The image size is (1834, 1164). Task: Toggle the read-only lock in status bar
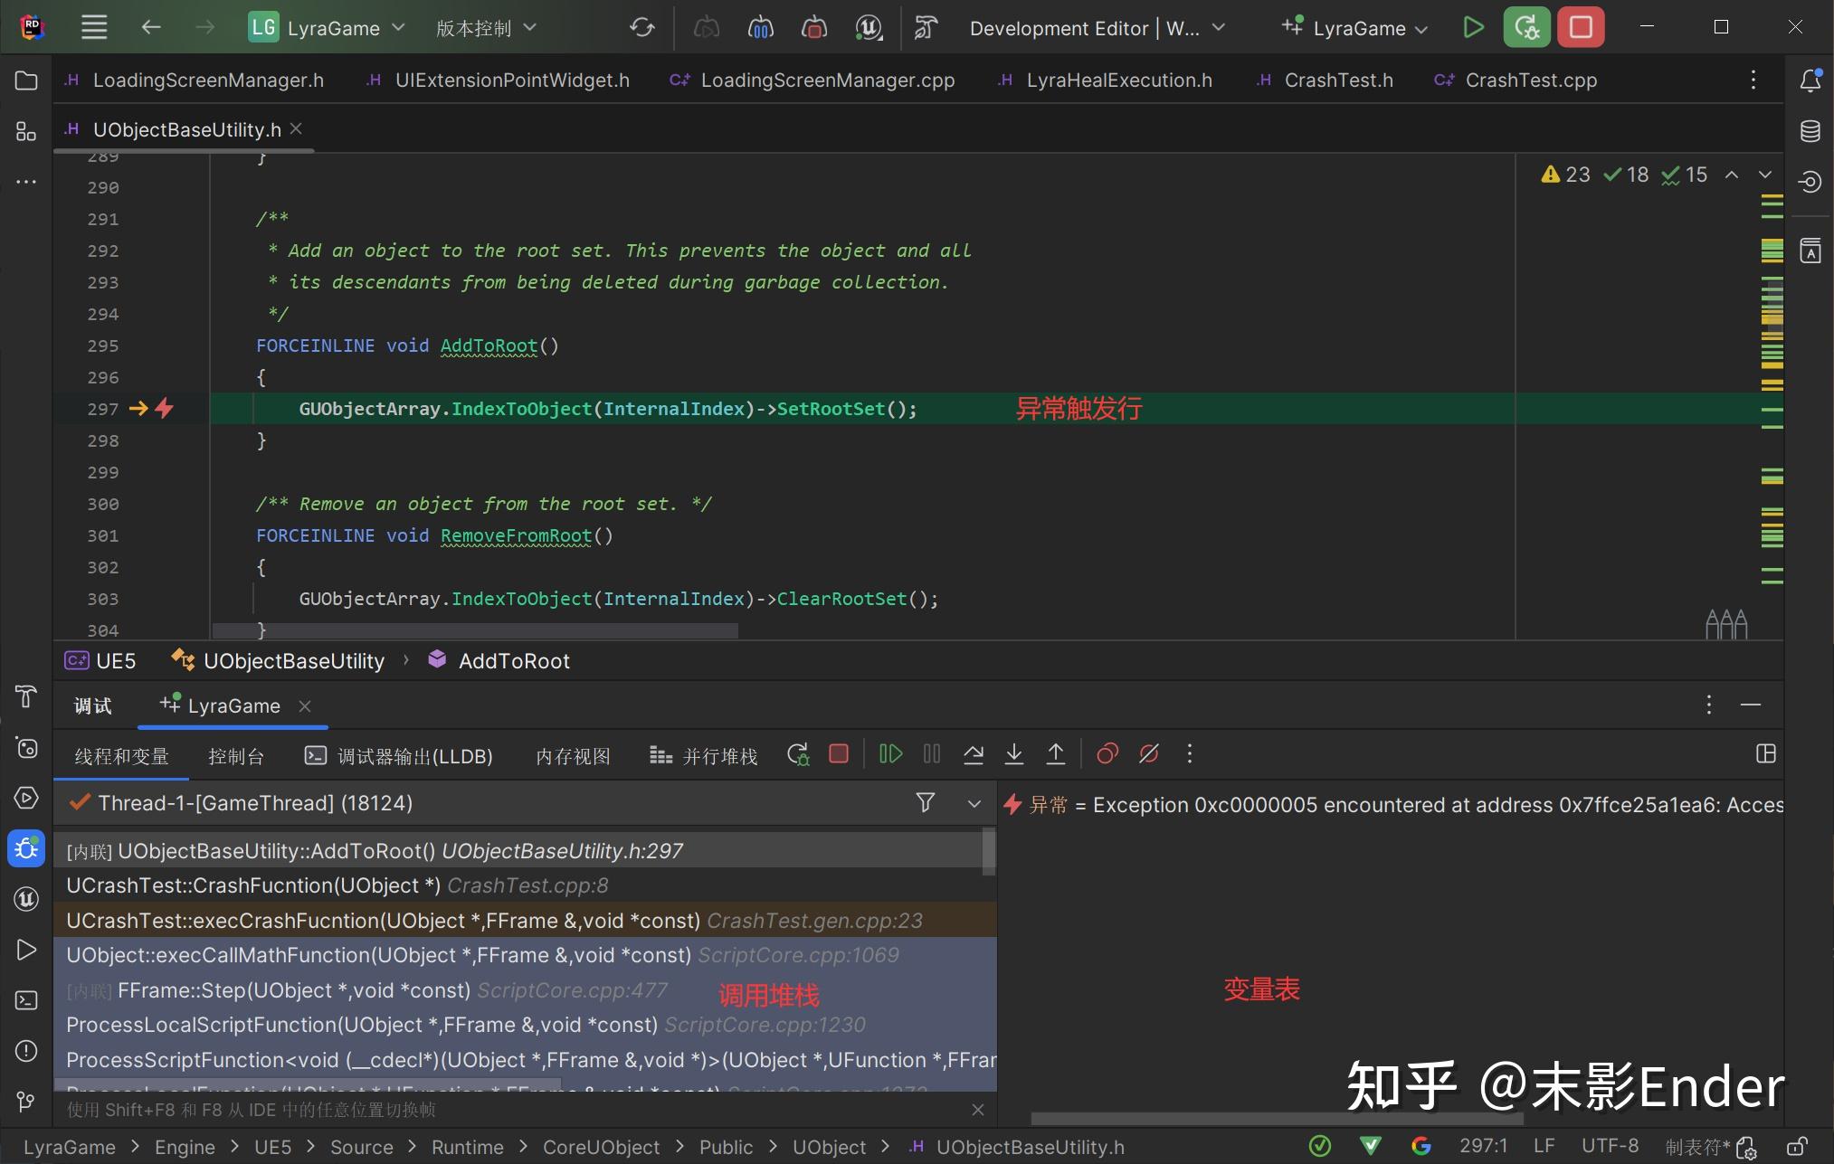click(x=1797, y=1147)
